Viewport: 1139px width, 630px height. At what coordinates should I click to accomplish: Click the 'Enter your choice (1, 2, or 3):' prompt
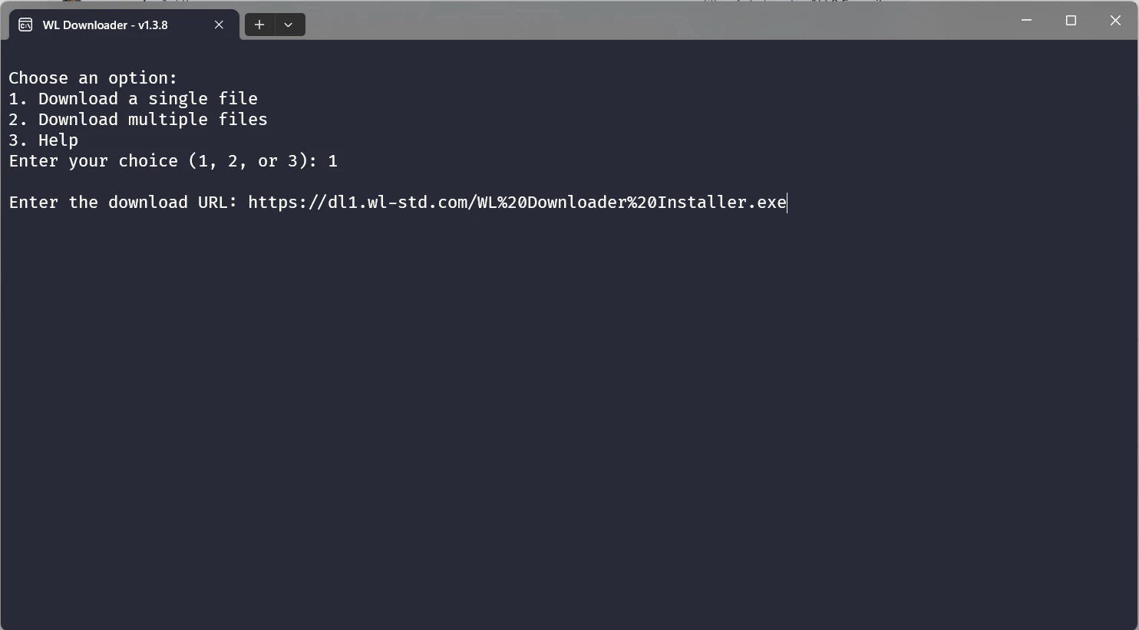[x=163, y=161]
